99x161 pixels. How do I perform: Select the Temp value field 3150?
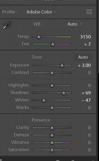(x=85, y=37)
